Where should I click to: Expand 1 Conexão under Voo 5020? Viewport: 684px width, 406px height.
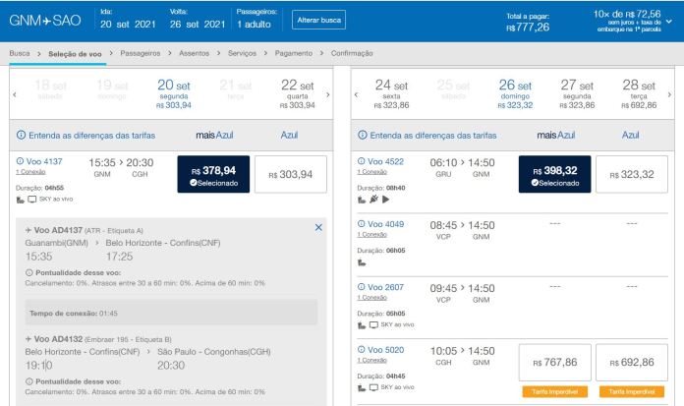372,361
